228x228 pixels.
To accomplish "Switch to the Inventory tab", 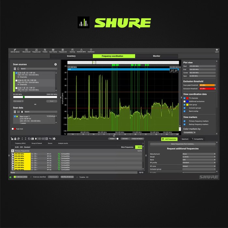I will pyautogui.click(x=71, y=56).
